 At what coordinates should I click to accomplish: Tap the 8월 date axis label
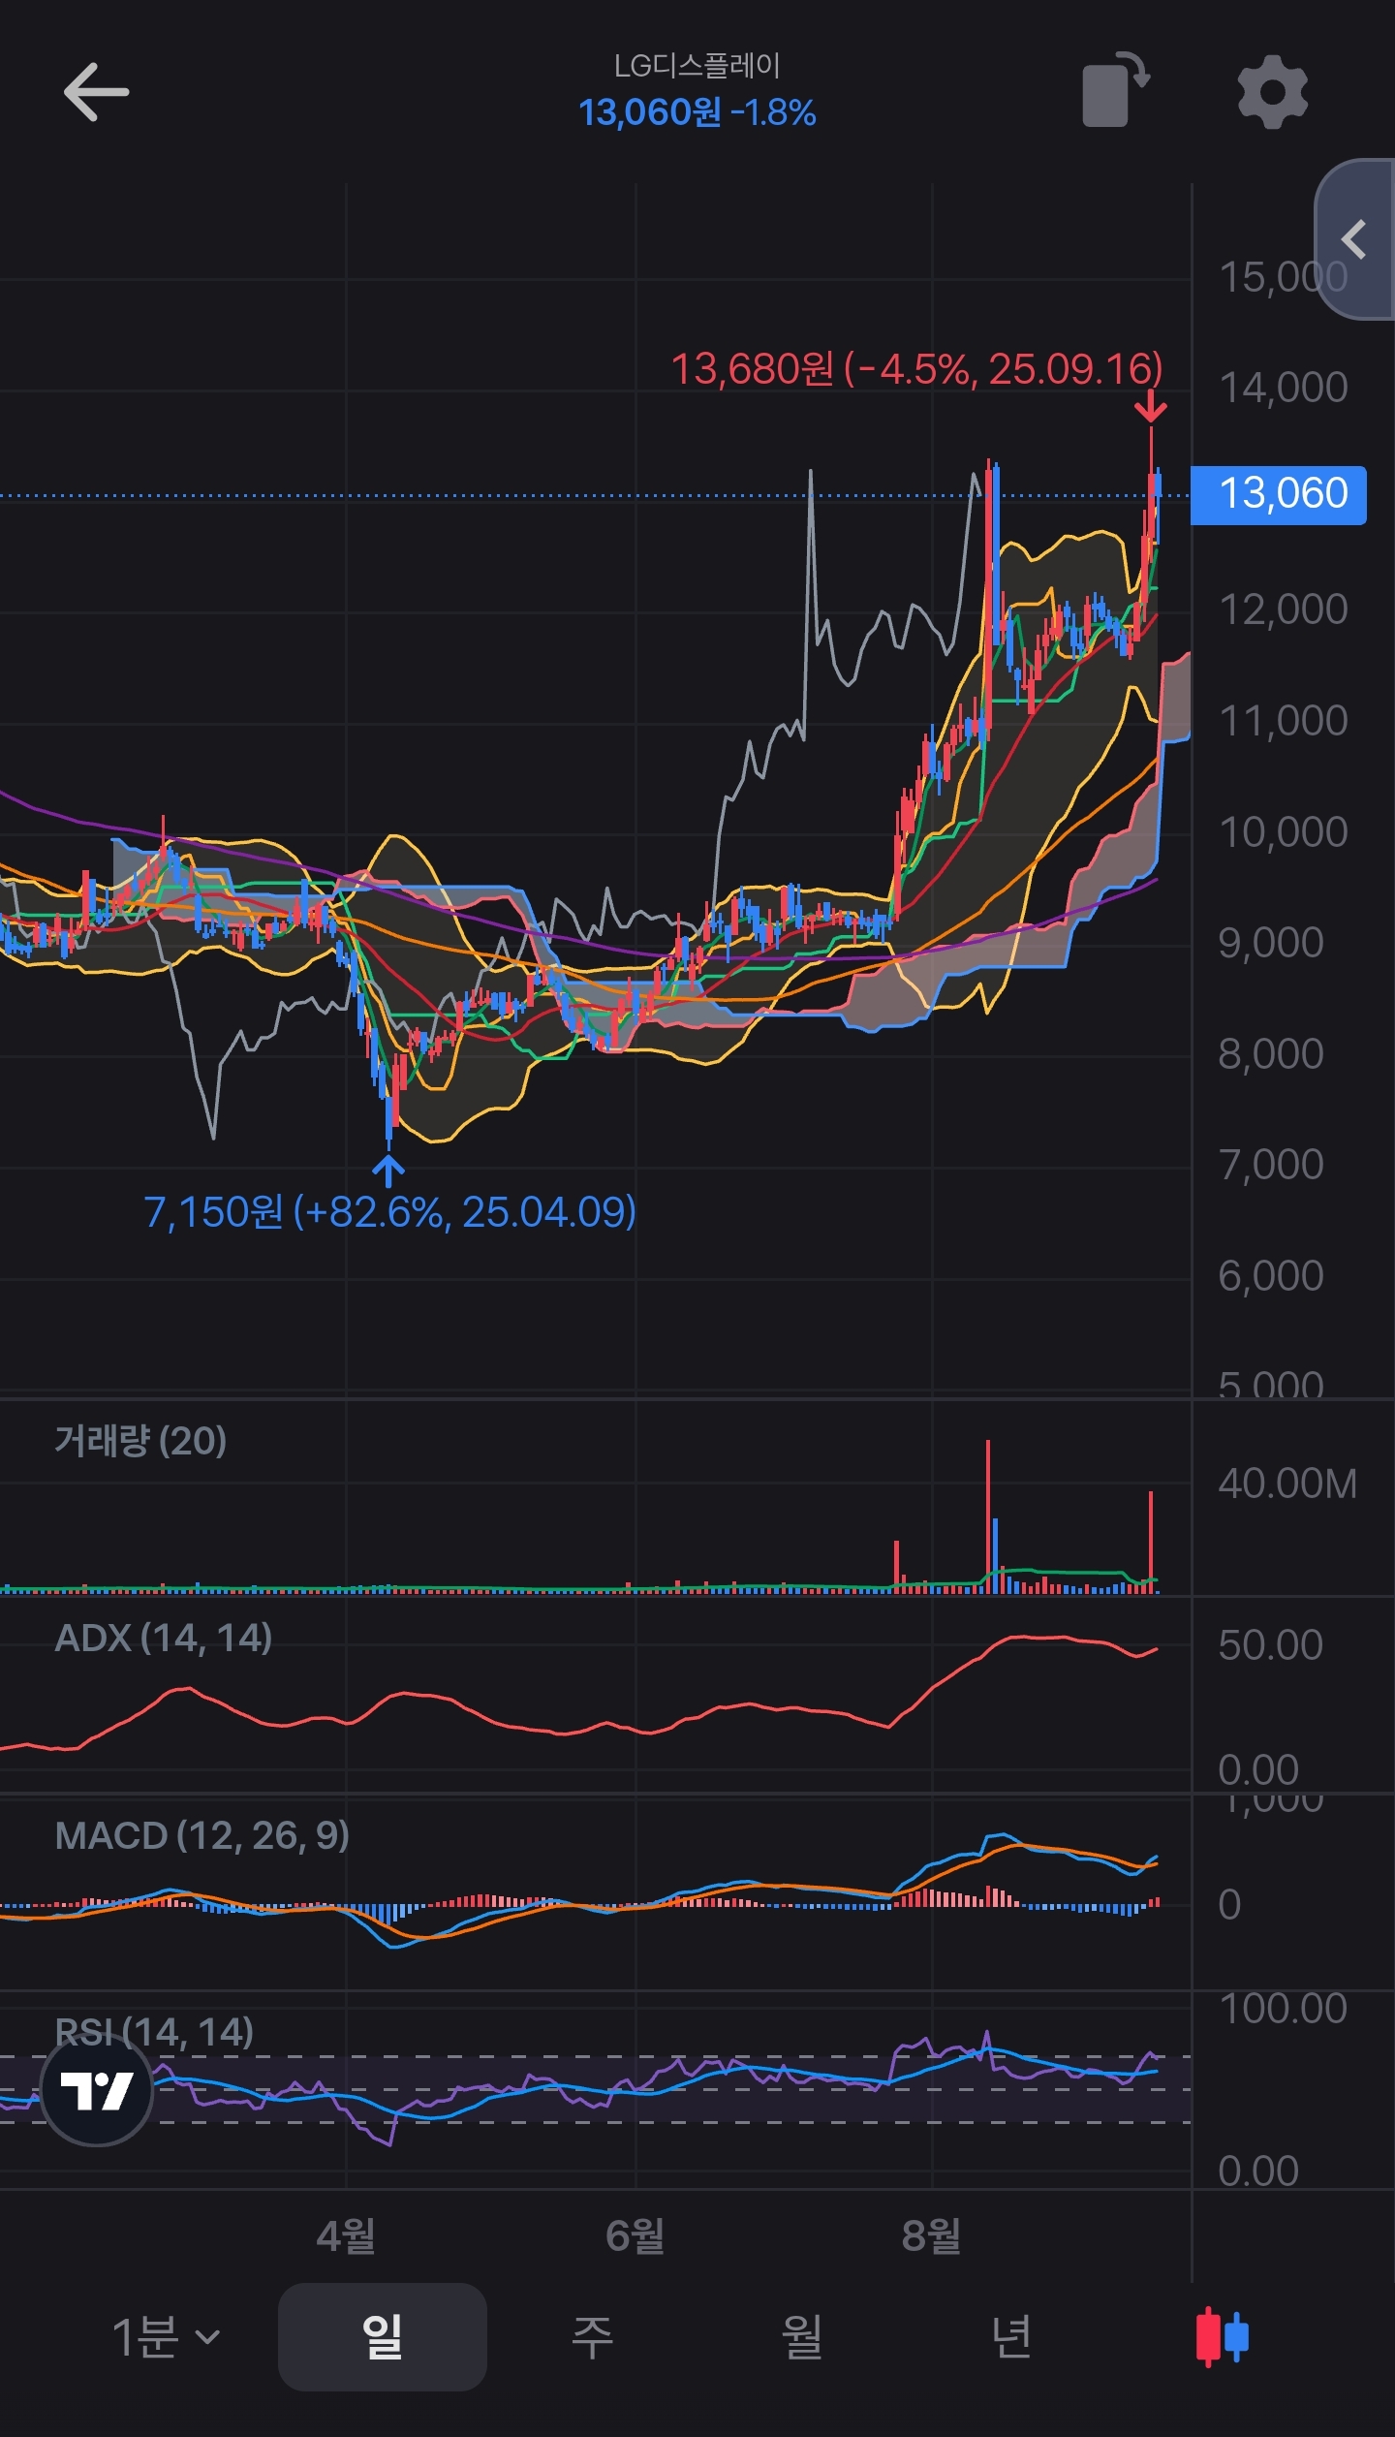(931, 2235)
